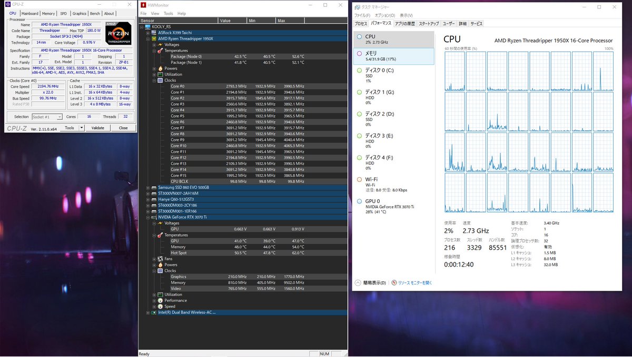Screen dimensions: 632x357
Task: Click the CPU Utilization graph icon
Action: (161, 74)
